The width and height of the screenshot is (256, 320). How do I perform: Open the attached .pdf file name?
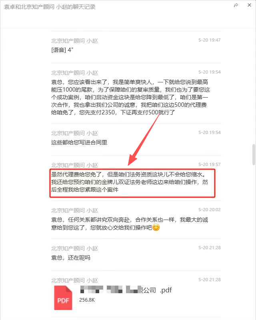tap(126, 290)
